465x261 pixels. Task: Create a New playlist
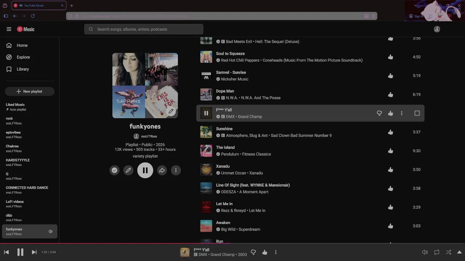[x=29, y=91]
